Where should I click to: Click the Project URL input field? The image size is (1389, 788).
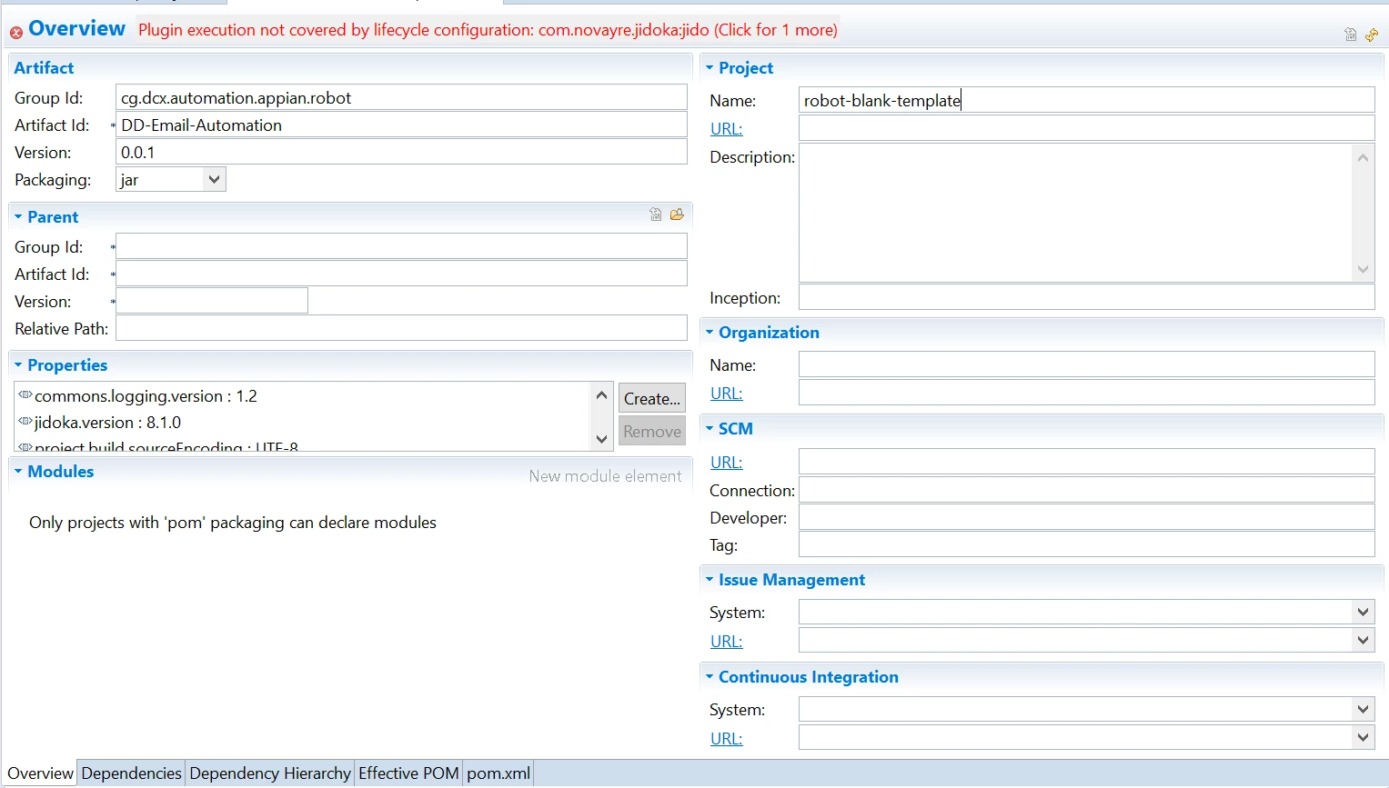(1086, 128)
